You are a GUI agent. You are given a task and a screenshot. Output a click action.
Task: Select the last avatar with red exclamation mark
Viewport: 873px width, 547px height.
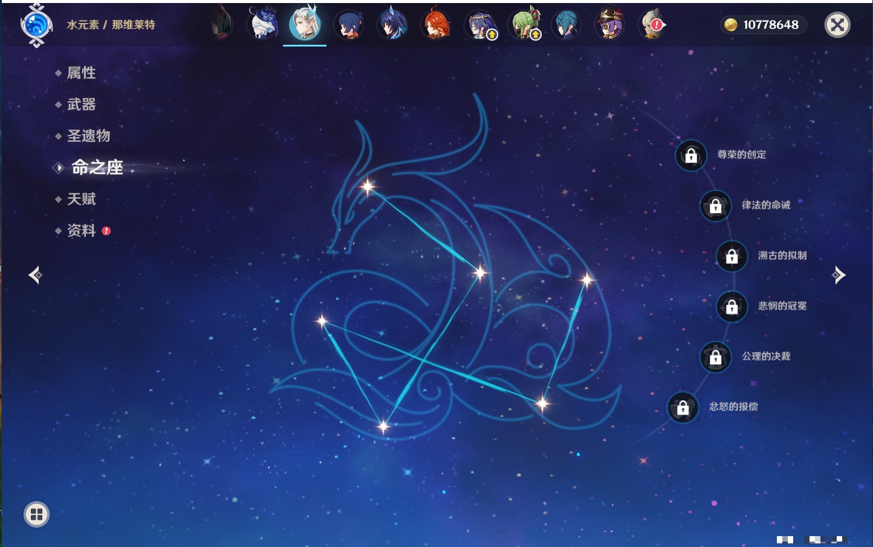pyautogui.click(x=652, y=25)
